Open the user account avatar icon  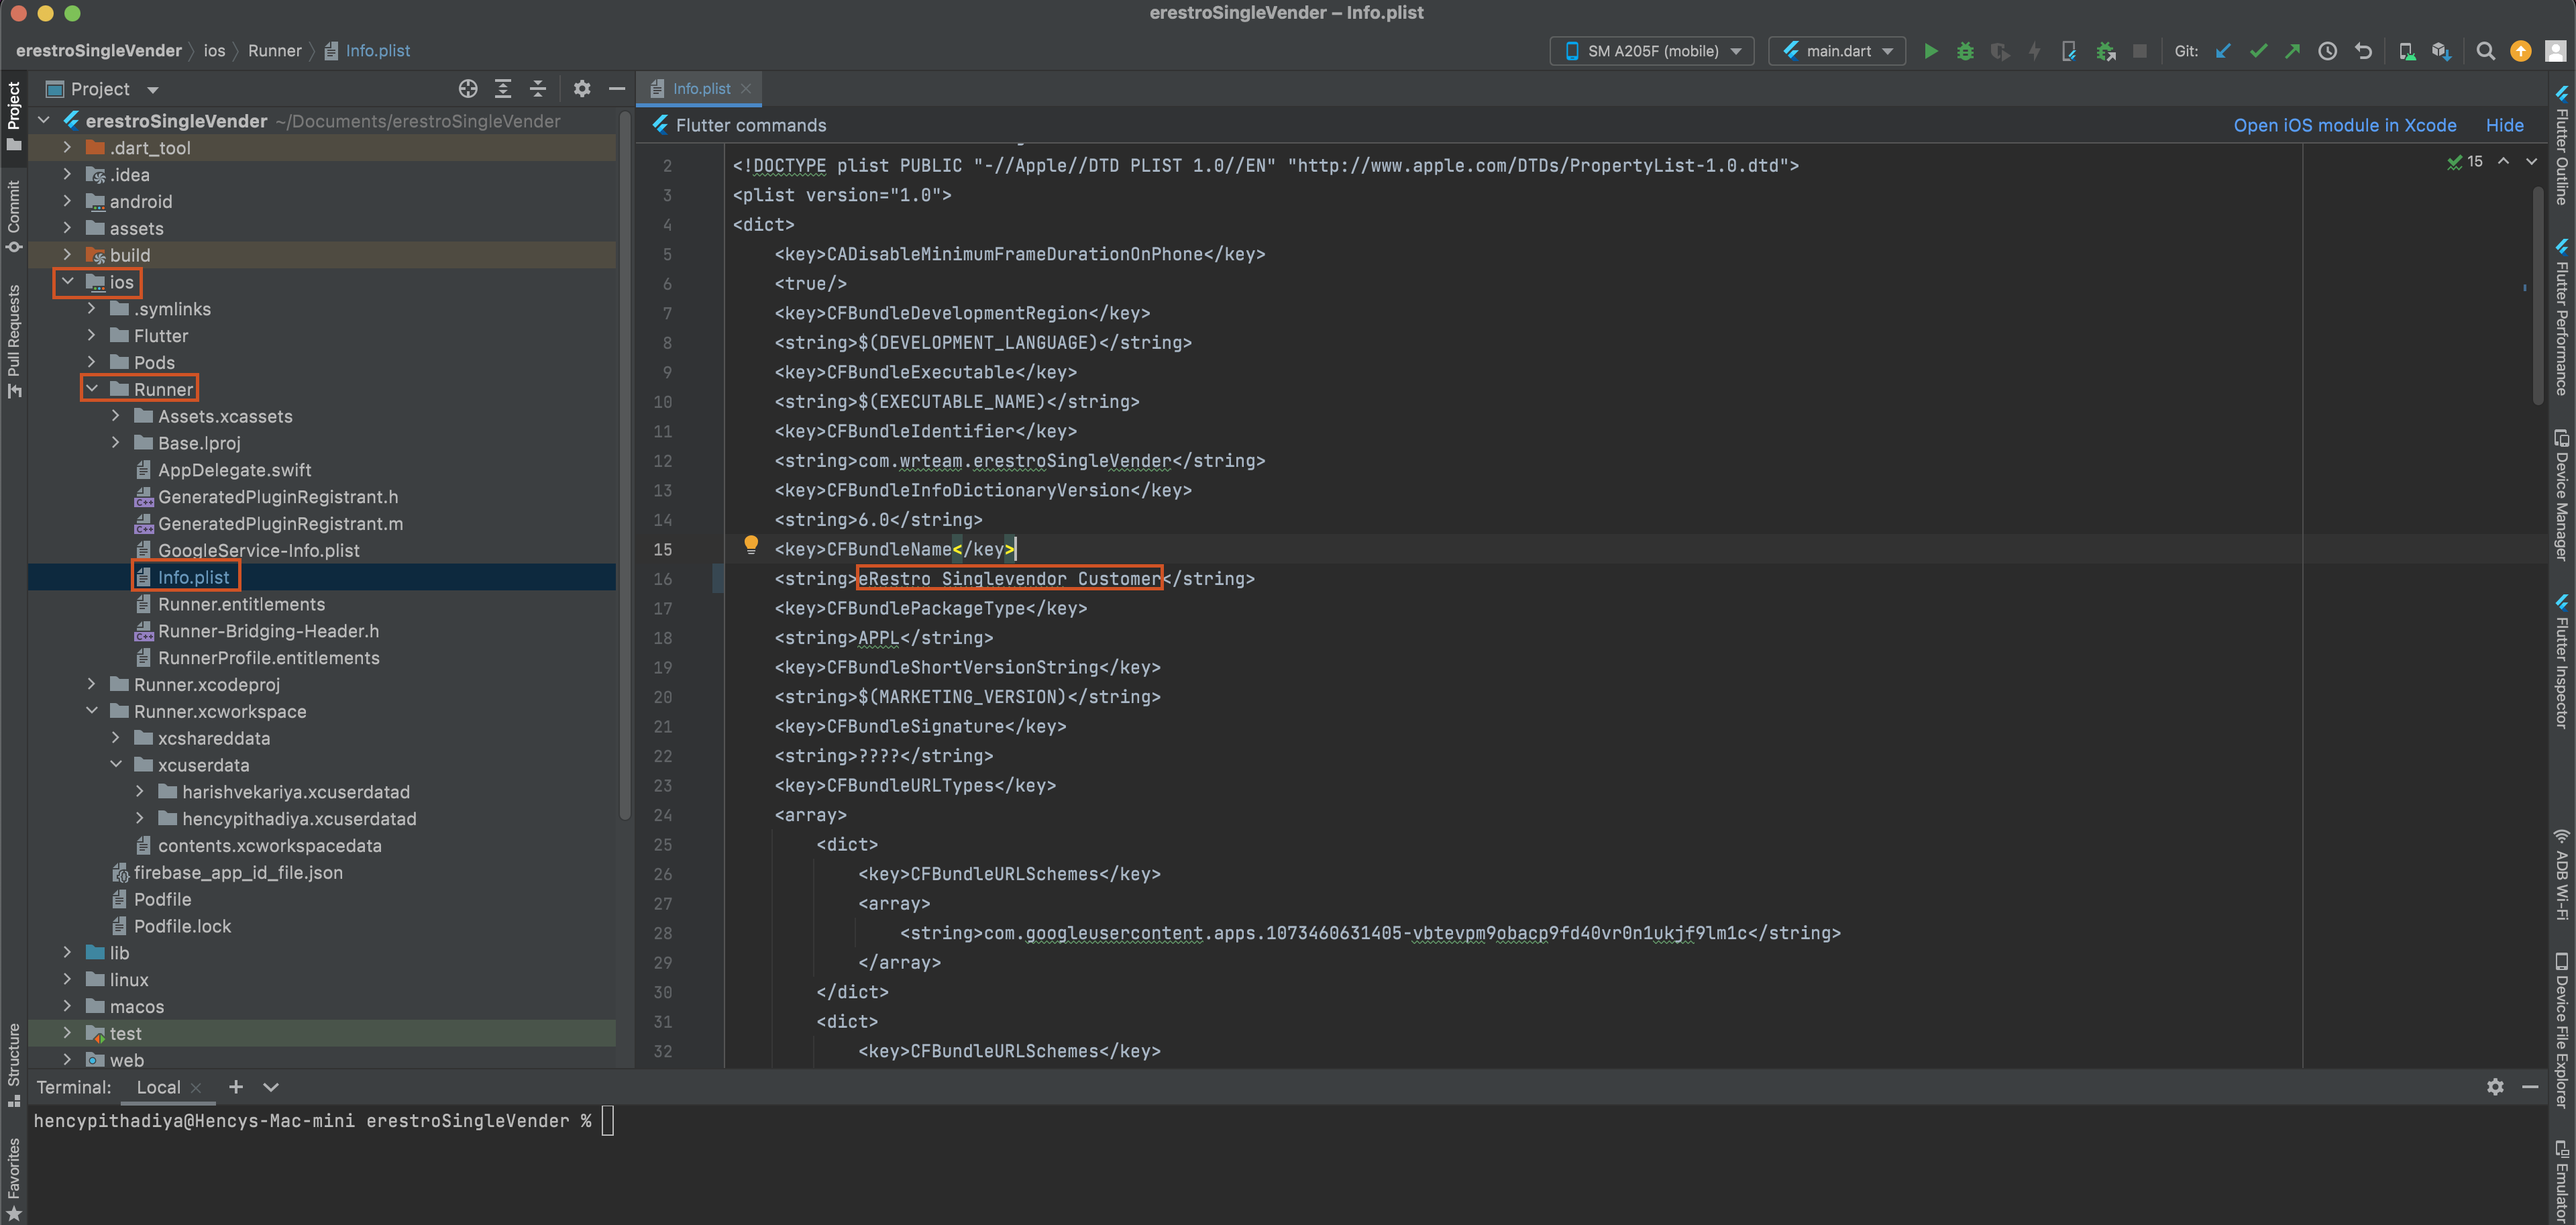click(2555, 51)
